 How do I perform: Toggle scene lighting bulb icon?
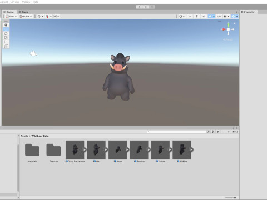pos(197,16)
